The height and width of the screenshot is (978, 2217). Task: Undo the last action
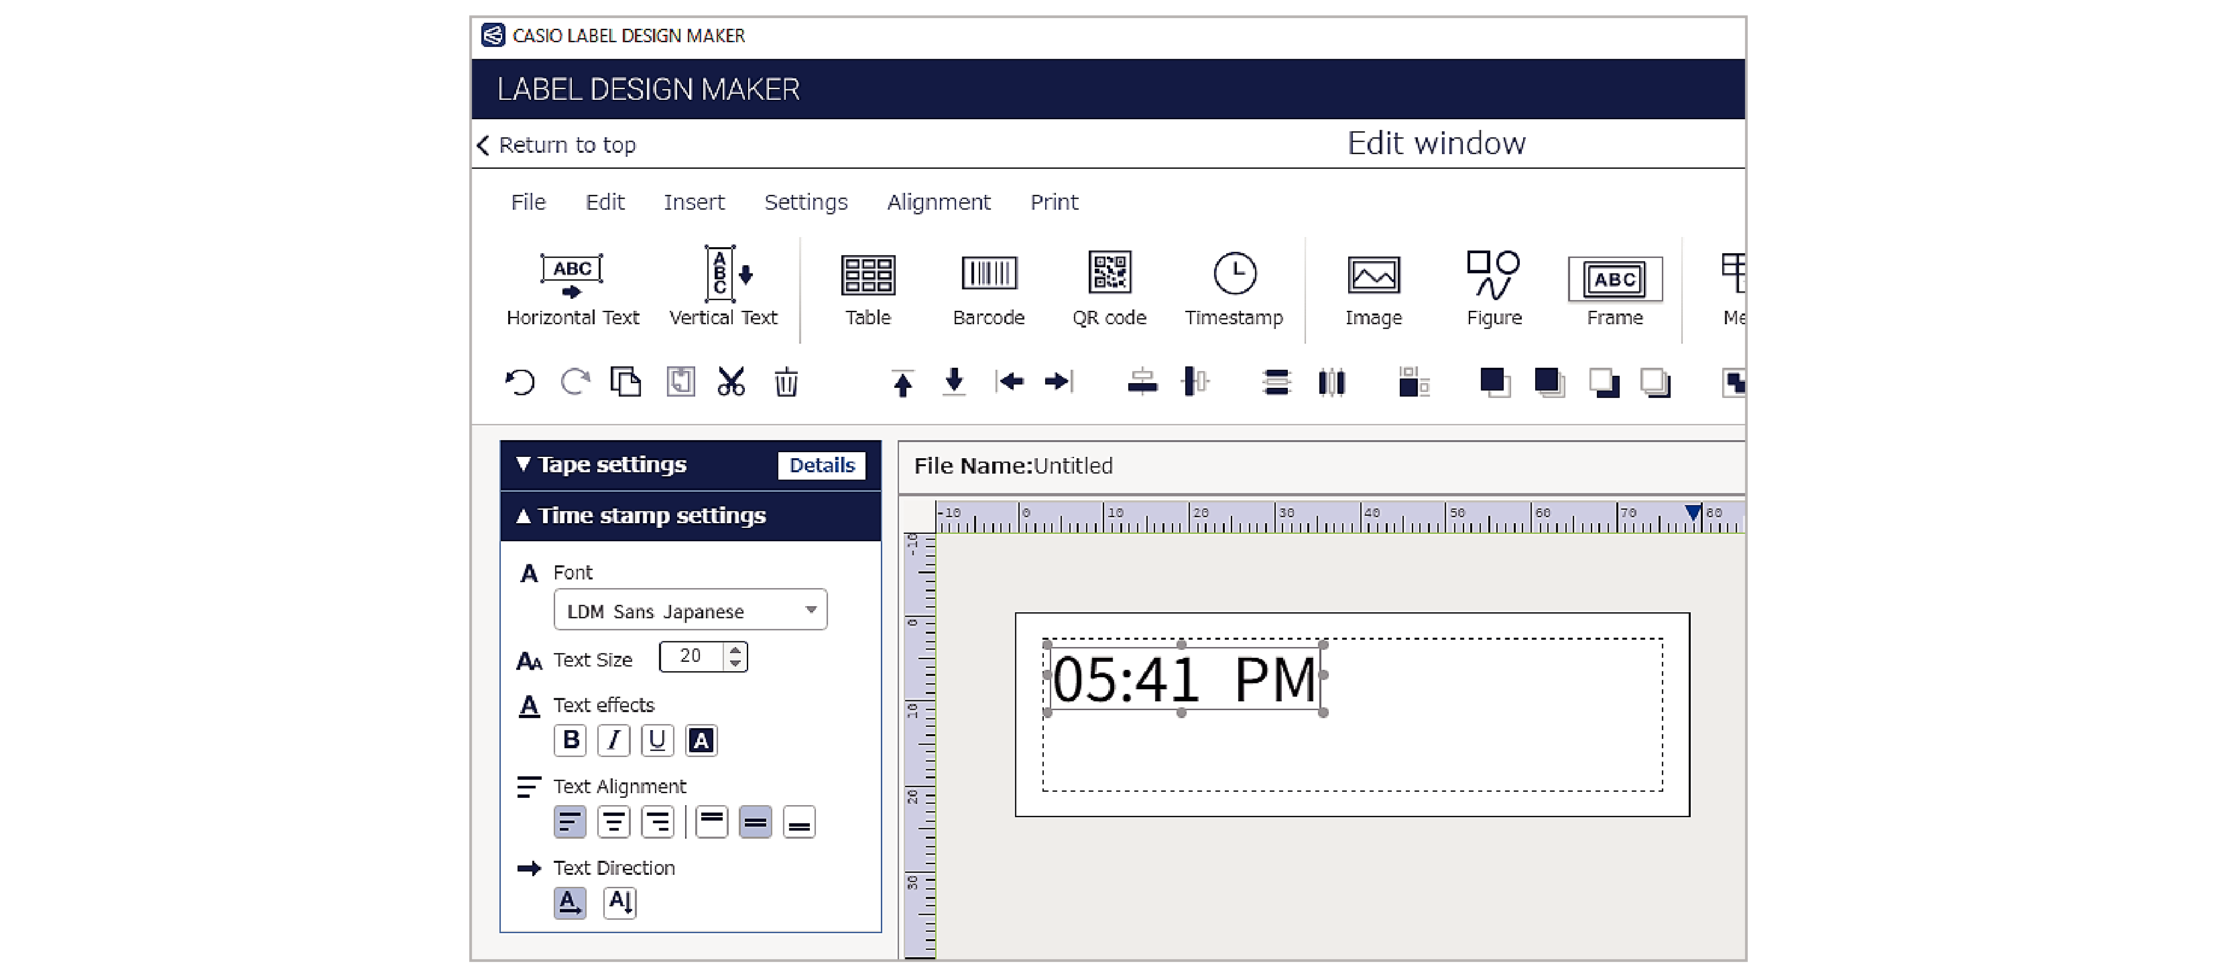pos(522,382)
